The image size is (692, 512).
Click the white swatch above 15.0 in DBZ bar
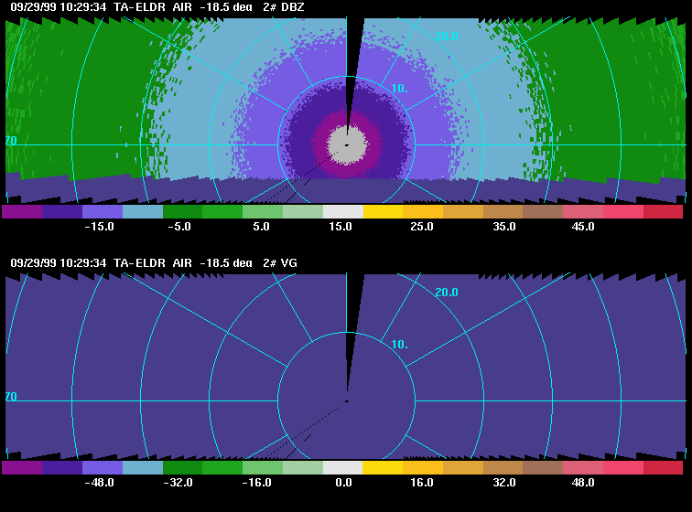(343, 212)
